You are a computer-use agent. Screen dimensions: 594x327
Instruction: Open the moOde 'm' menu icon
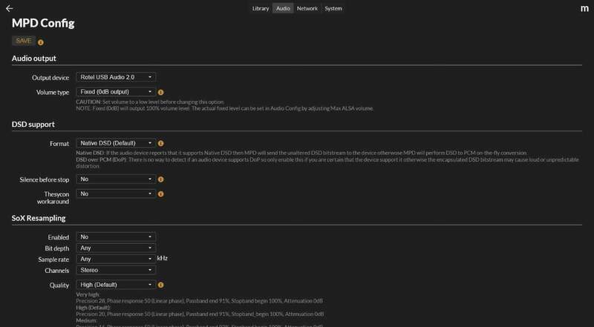[584, 9]
